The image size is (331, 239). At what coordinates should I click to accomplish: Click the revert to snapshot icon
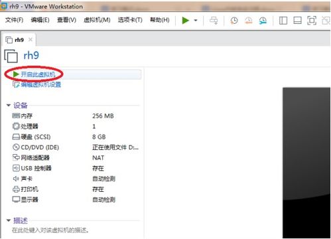249,21
